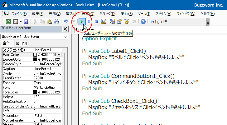Image resolution: width=227 pixels, height=125 pixels.
Task: Click the BorderColor black color swatch
Action: pos(35,59)
